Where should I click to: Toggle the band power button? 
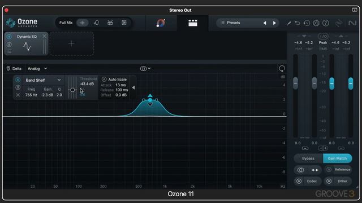click(x=18, y=80)
